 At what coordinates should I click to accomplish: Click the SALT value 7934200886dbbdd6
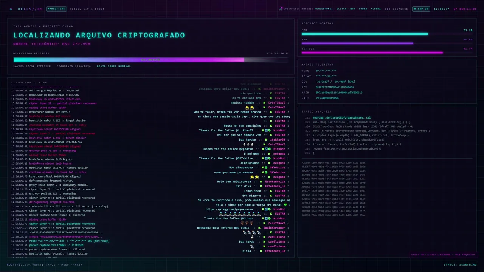click(327, 98)
